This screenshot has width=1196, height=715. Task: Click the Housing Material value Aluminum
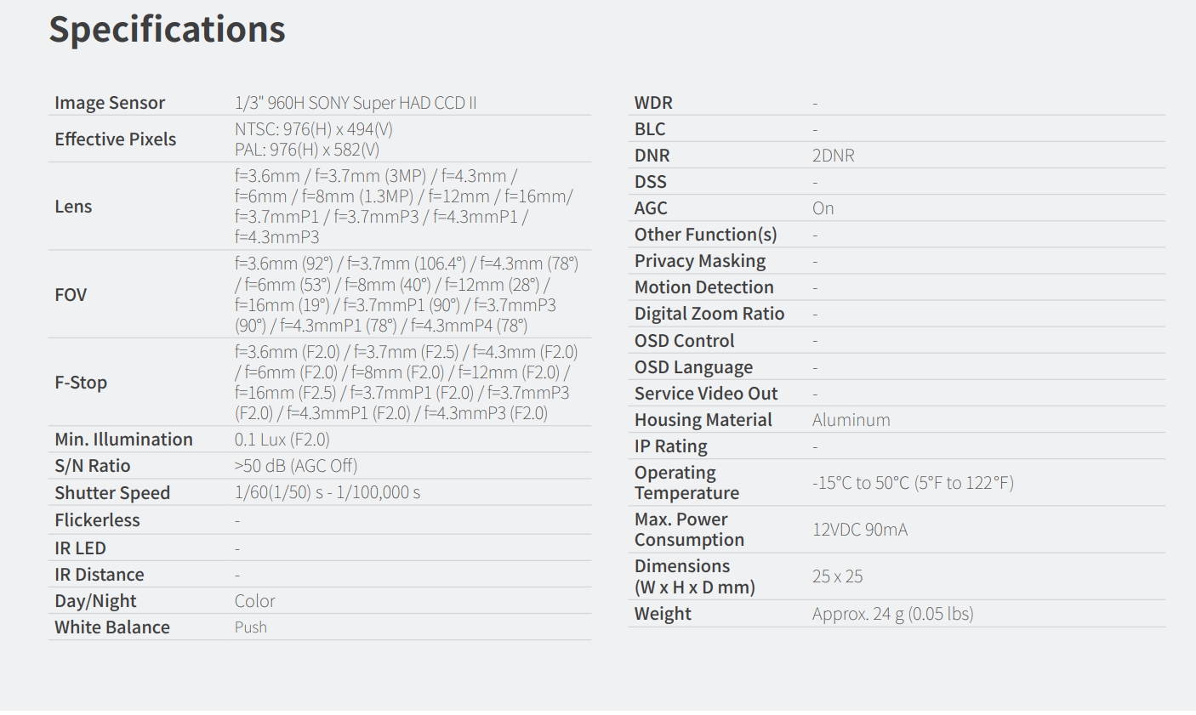click(851, 420)
